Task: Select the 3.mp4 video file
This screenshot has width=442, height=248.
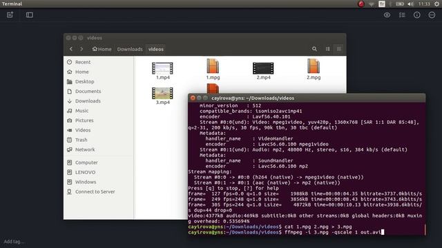Action: [x=163, y=96]
